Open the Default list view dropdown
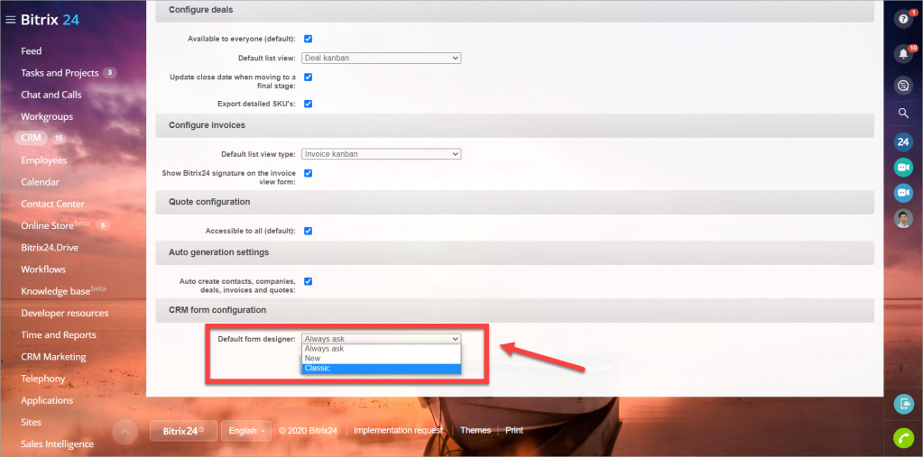Image resolution: width=923 pixels, height=457 pixels. [x=381, y=59]
